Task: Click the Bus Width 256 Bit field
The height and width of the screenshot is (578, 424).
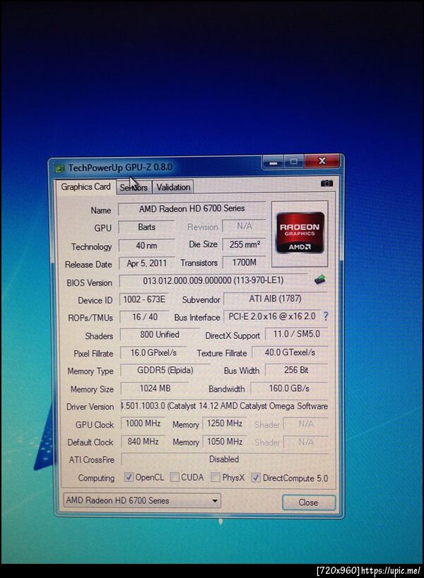Action: tap(296, 370)
